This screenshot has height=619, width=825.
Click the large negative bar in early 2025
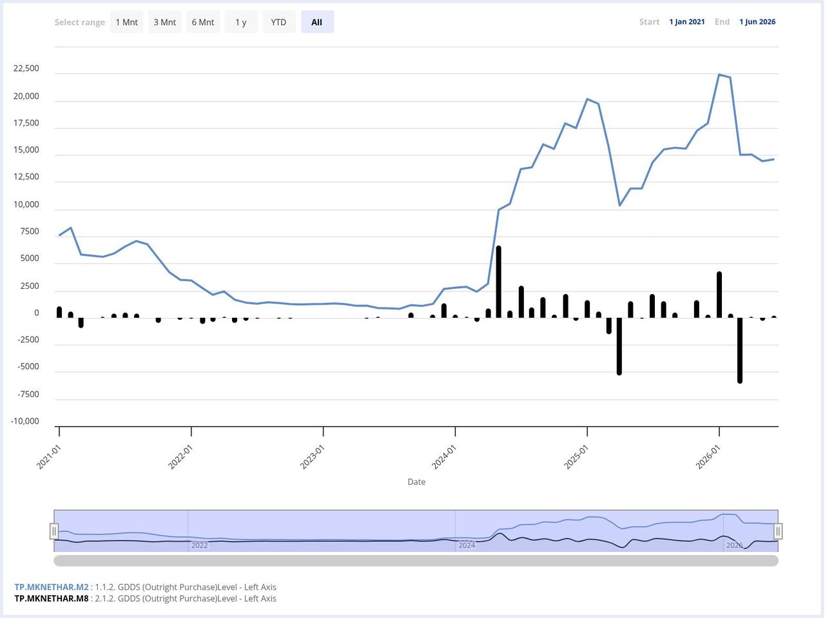tap(619, 346)
